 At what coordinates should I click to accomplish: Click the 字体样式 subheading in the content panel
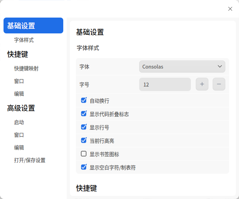tap(88, 48)
